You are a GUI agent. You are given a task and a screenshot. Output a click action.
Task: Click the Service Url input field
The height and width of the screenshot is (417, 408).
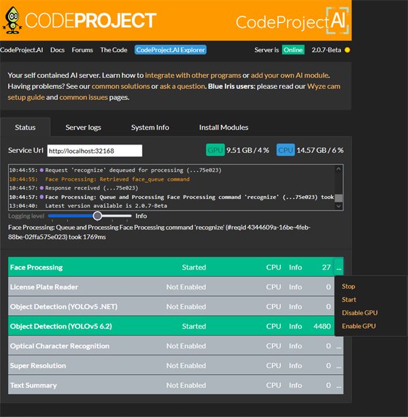click(x=95, y=151)
